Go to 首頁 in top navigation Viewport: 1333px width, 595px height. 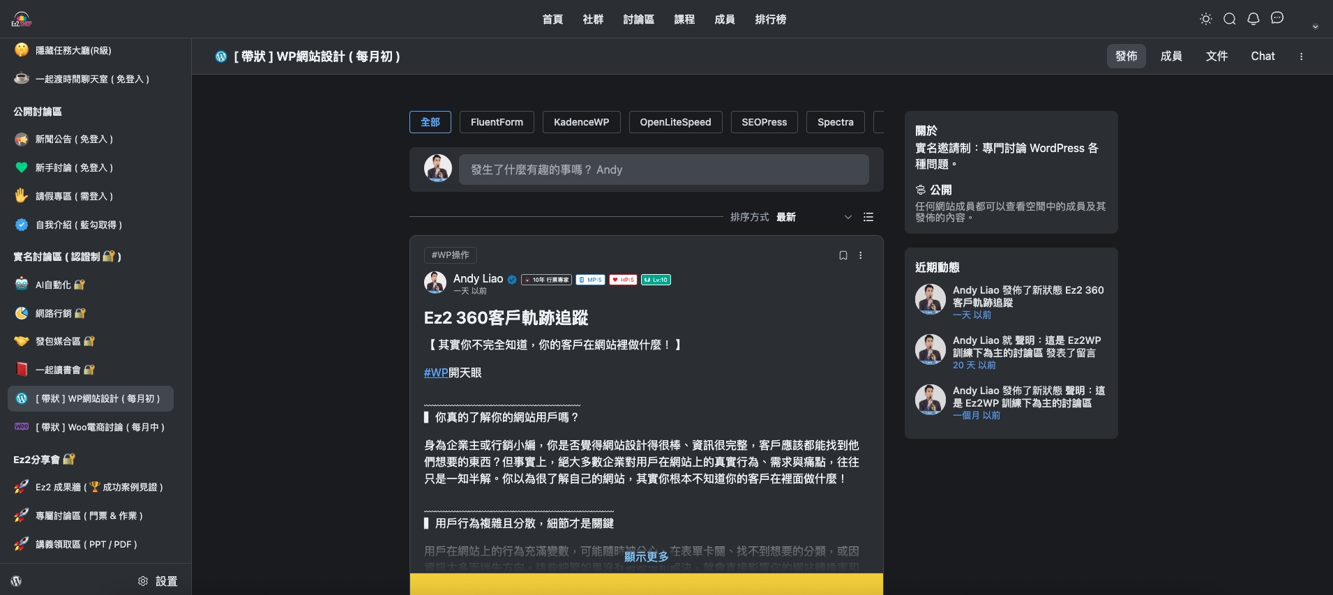tap(552, 20)
